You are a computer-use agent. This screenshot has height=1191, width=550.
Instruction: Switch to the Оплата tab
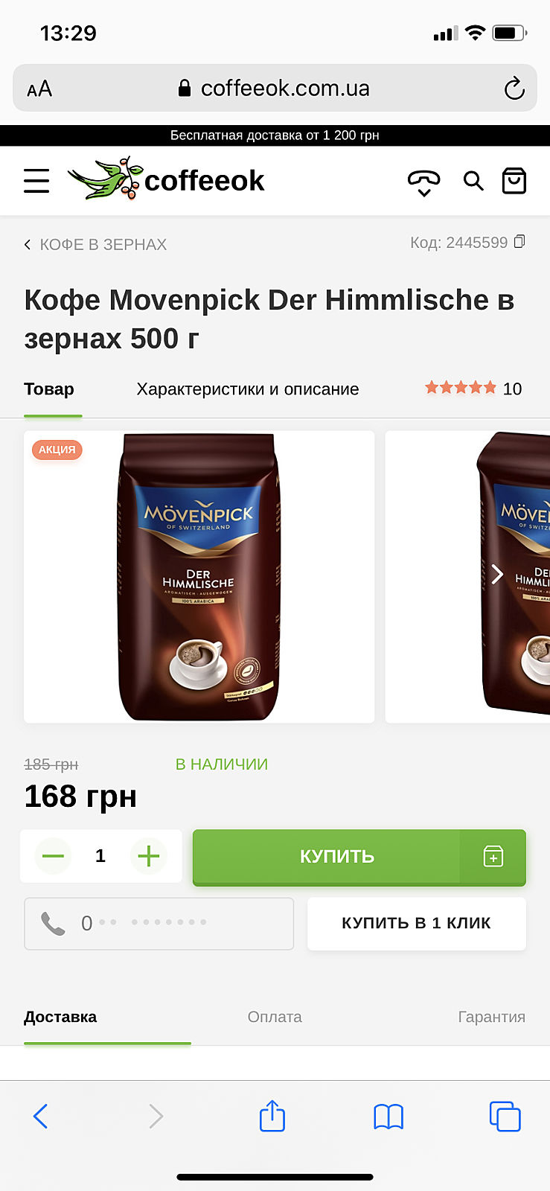275,1017
